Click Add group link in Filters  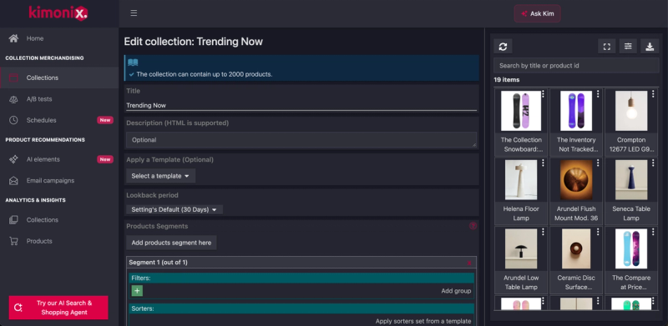pyautogui.click(x=456, y=291)
